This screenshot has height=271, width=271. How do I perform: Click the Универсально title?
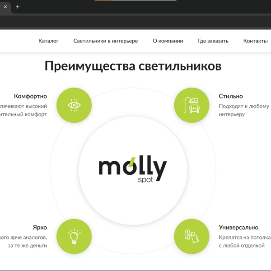(238, 228)
